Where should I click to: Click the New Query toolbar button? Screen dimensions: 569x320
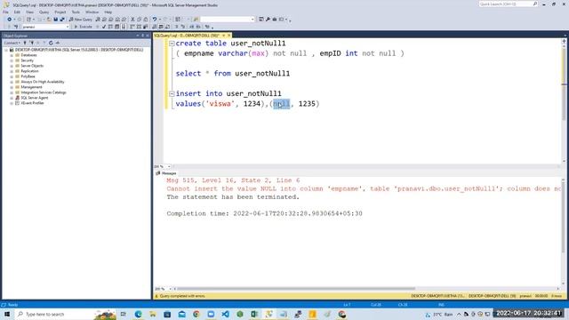coord(81,20)
